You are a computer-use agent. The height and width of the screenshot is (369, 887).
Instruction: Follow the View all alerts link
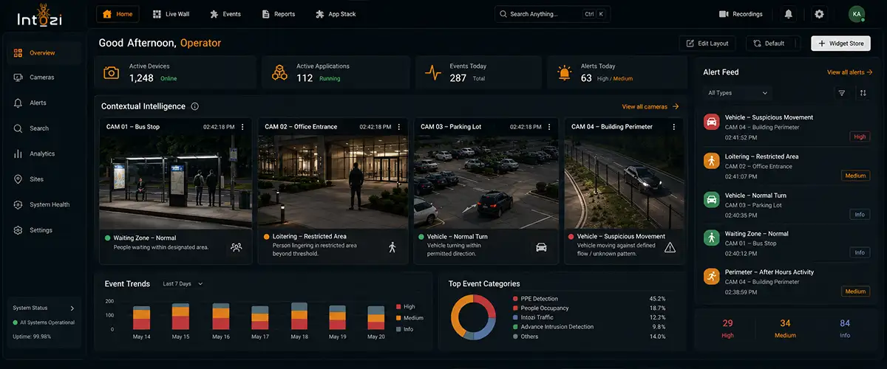[x=850, y=72]
